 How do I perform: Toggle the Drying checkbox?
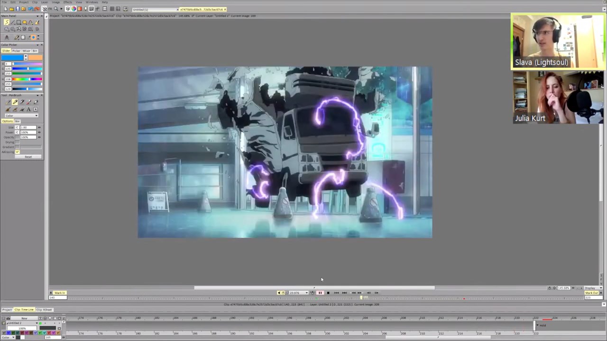[17, 142]
